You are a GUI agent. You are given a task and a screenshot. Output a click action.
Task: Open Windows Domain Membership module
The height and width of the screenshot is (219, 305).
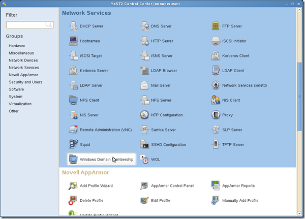click(102, 160)
